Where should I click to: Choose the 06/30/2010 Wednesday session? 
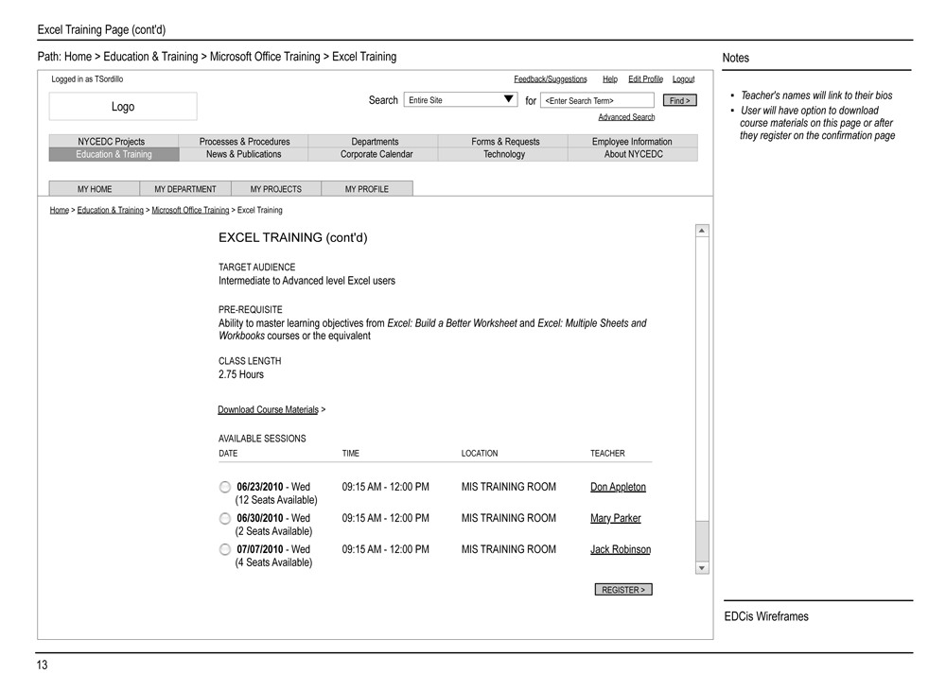(x=224, y=518)
